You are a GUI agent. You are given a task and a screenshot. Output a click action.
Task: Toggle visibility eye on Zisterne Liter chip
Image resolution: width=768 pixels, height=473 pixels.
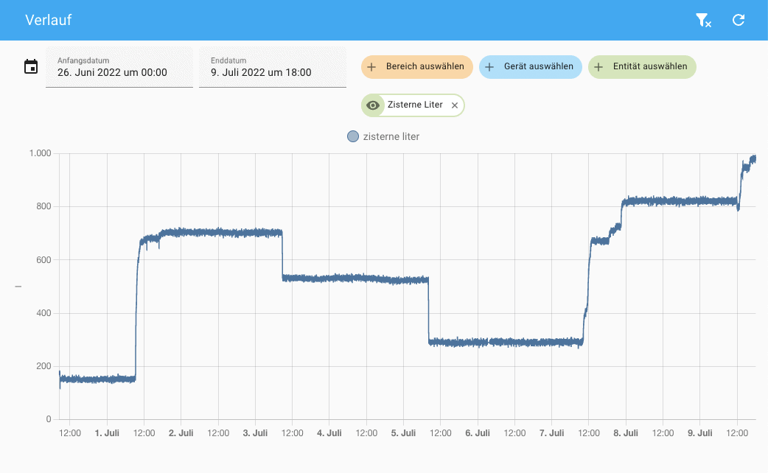tap(373, 105)
